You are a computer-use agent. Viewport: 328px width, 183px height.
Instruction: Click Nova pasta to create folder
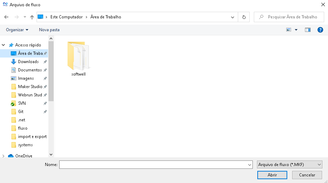click(x=49, y=30)
